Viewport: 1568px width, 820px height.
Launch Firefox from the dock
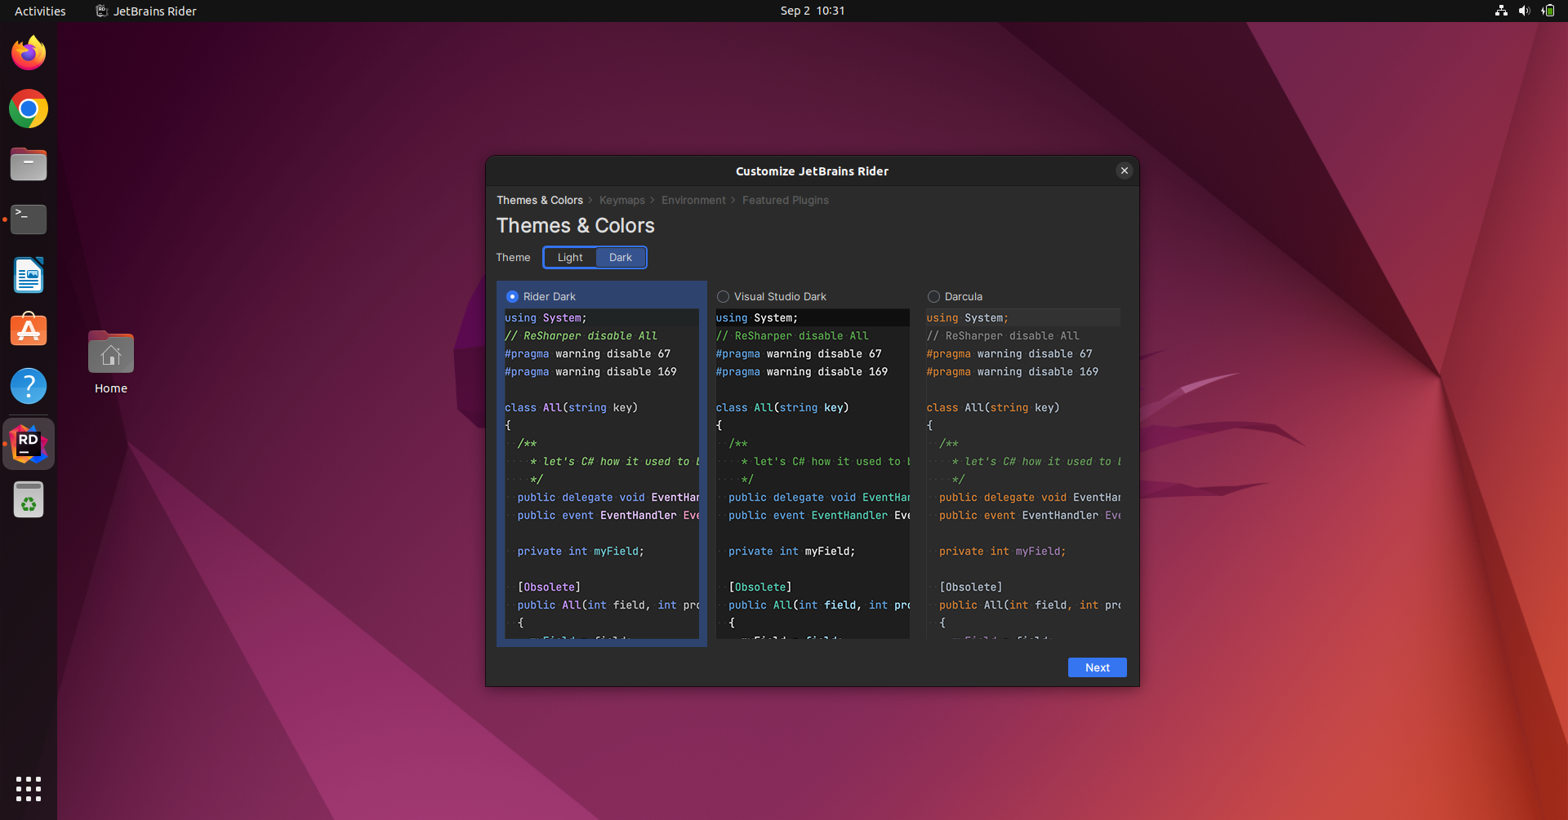coord(29,52)
